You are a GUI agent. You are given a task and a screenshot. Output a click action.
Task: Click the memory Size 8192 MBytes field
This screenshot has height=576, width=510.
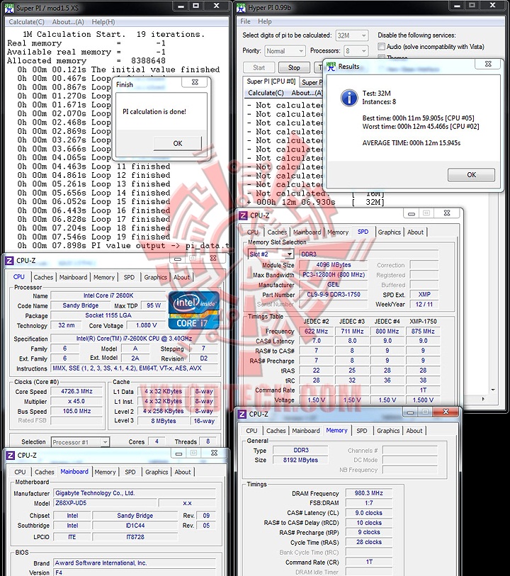tap(300, 461)
